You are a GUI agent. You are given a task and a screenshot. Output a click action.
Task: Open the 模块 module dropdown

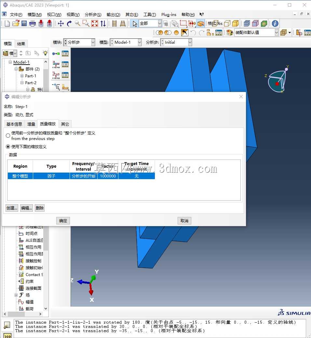click(93, 42)
